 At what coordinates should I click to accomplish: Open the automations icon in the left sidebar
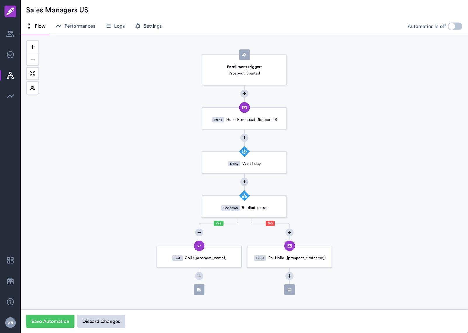click(10, 76)
